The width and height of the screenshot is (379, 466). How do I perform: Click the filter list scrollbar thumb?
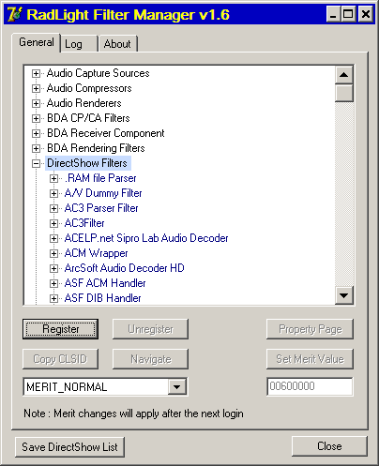pyautogui.click(x=344, y=93)
